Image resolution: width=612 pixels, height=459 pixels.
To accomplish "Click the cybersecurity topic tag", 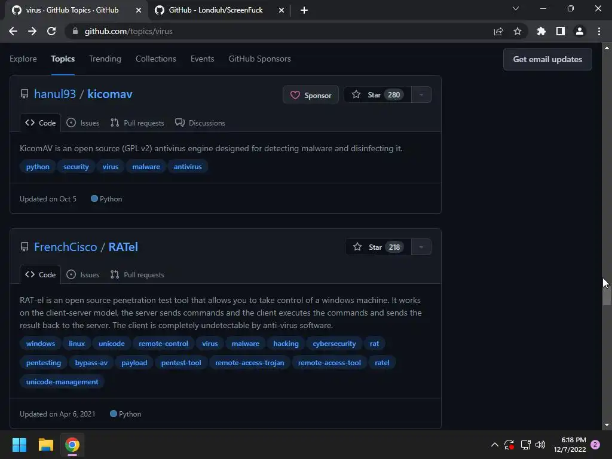I will [334, 344].
